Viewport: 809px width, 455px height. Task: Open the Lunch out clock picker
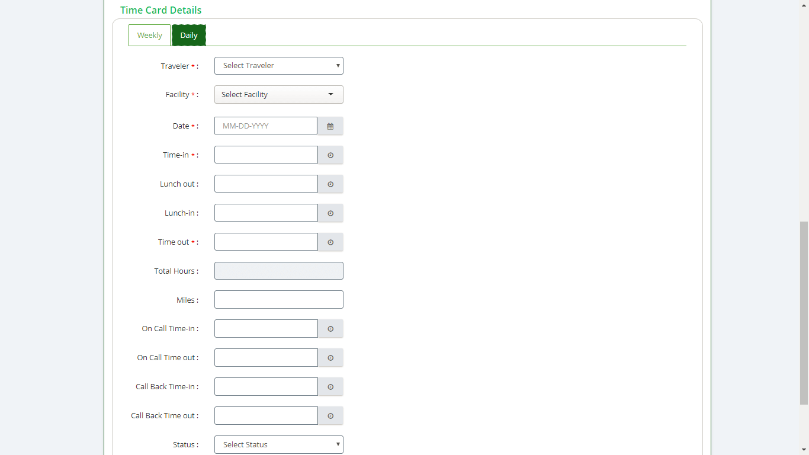pos(330,184)
